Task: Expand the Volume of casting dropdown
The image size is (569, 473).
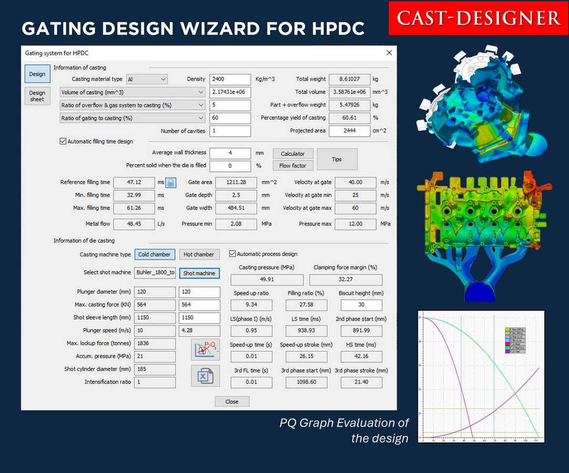Action: (132, 92)
